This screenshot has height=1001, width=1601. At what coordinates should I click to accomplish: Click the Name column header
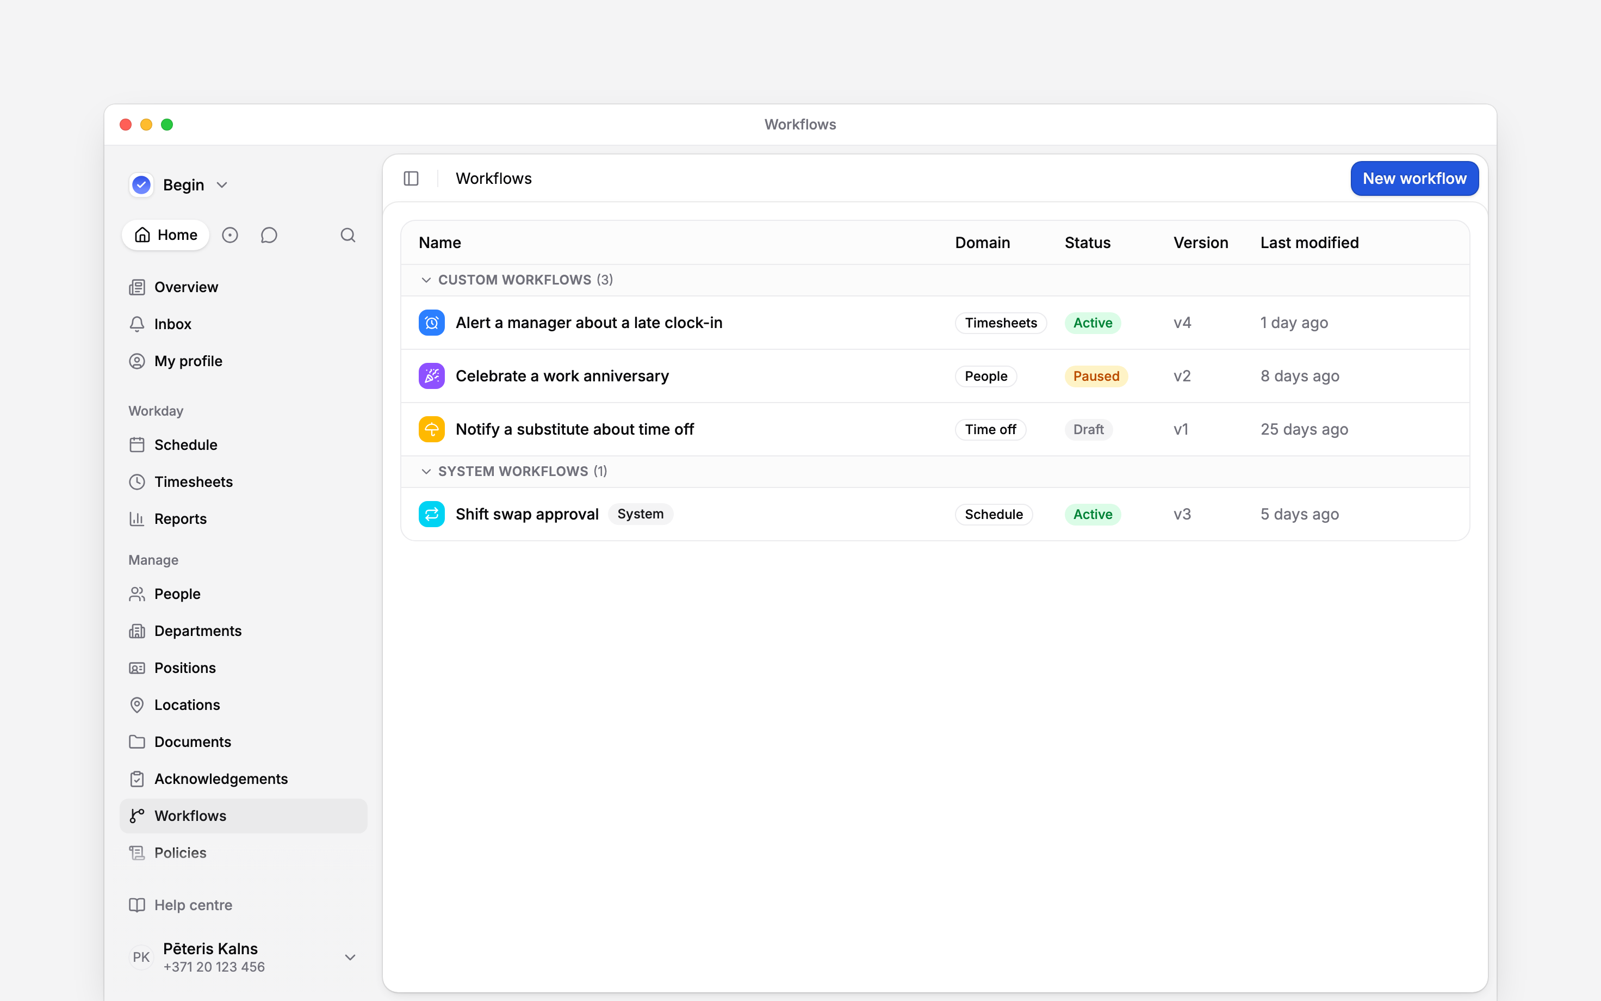[440, 243]
